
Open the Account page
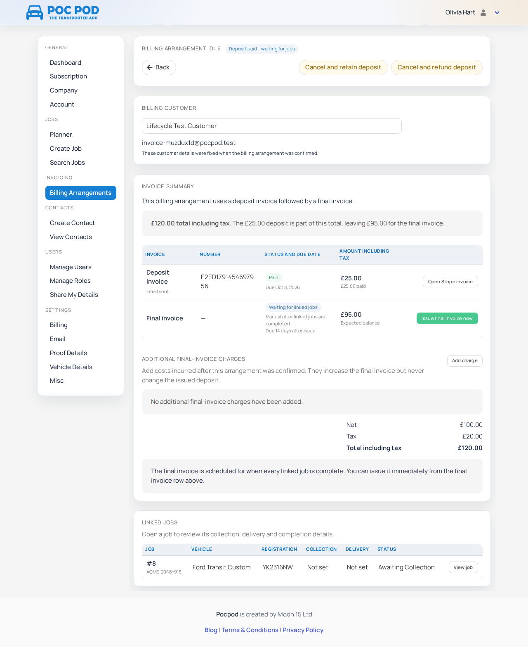(x=62, y=104)
